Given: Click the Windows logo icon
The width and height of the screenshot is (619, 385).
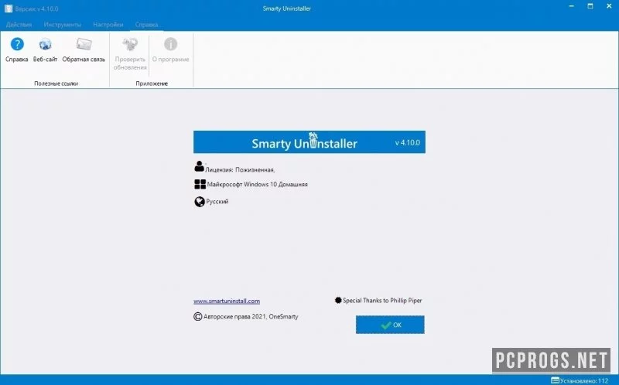Looking at the screenshot, I should (x=200, y=184).
